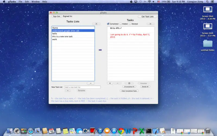Open Finder from the Dock

[x=10, y=131]
